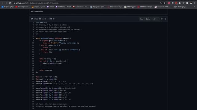The width and height of the screenshot is (197, 110).
Task: Go back to the previous browser page
Action: [2, 3]
